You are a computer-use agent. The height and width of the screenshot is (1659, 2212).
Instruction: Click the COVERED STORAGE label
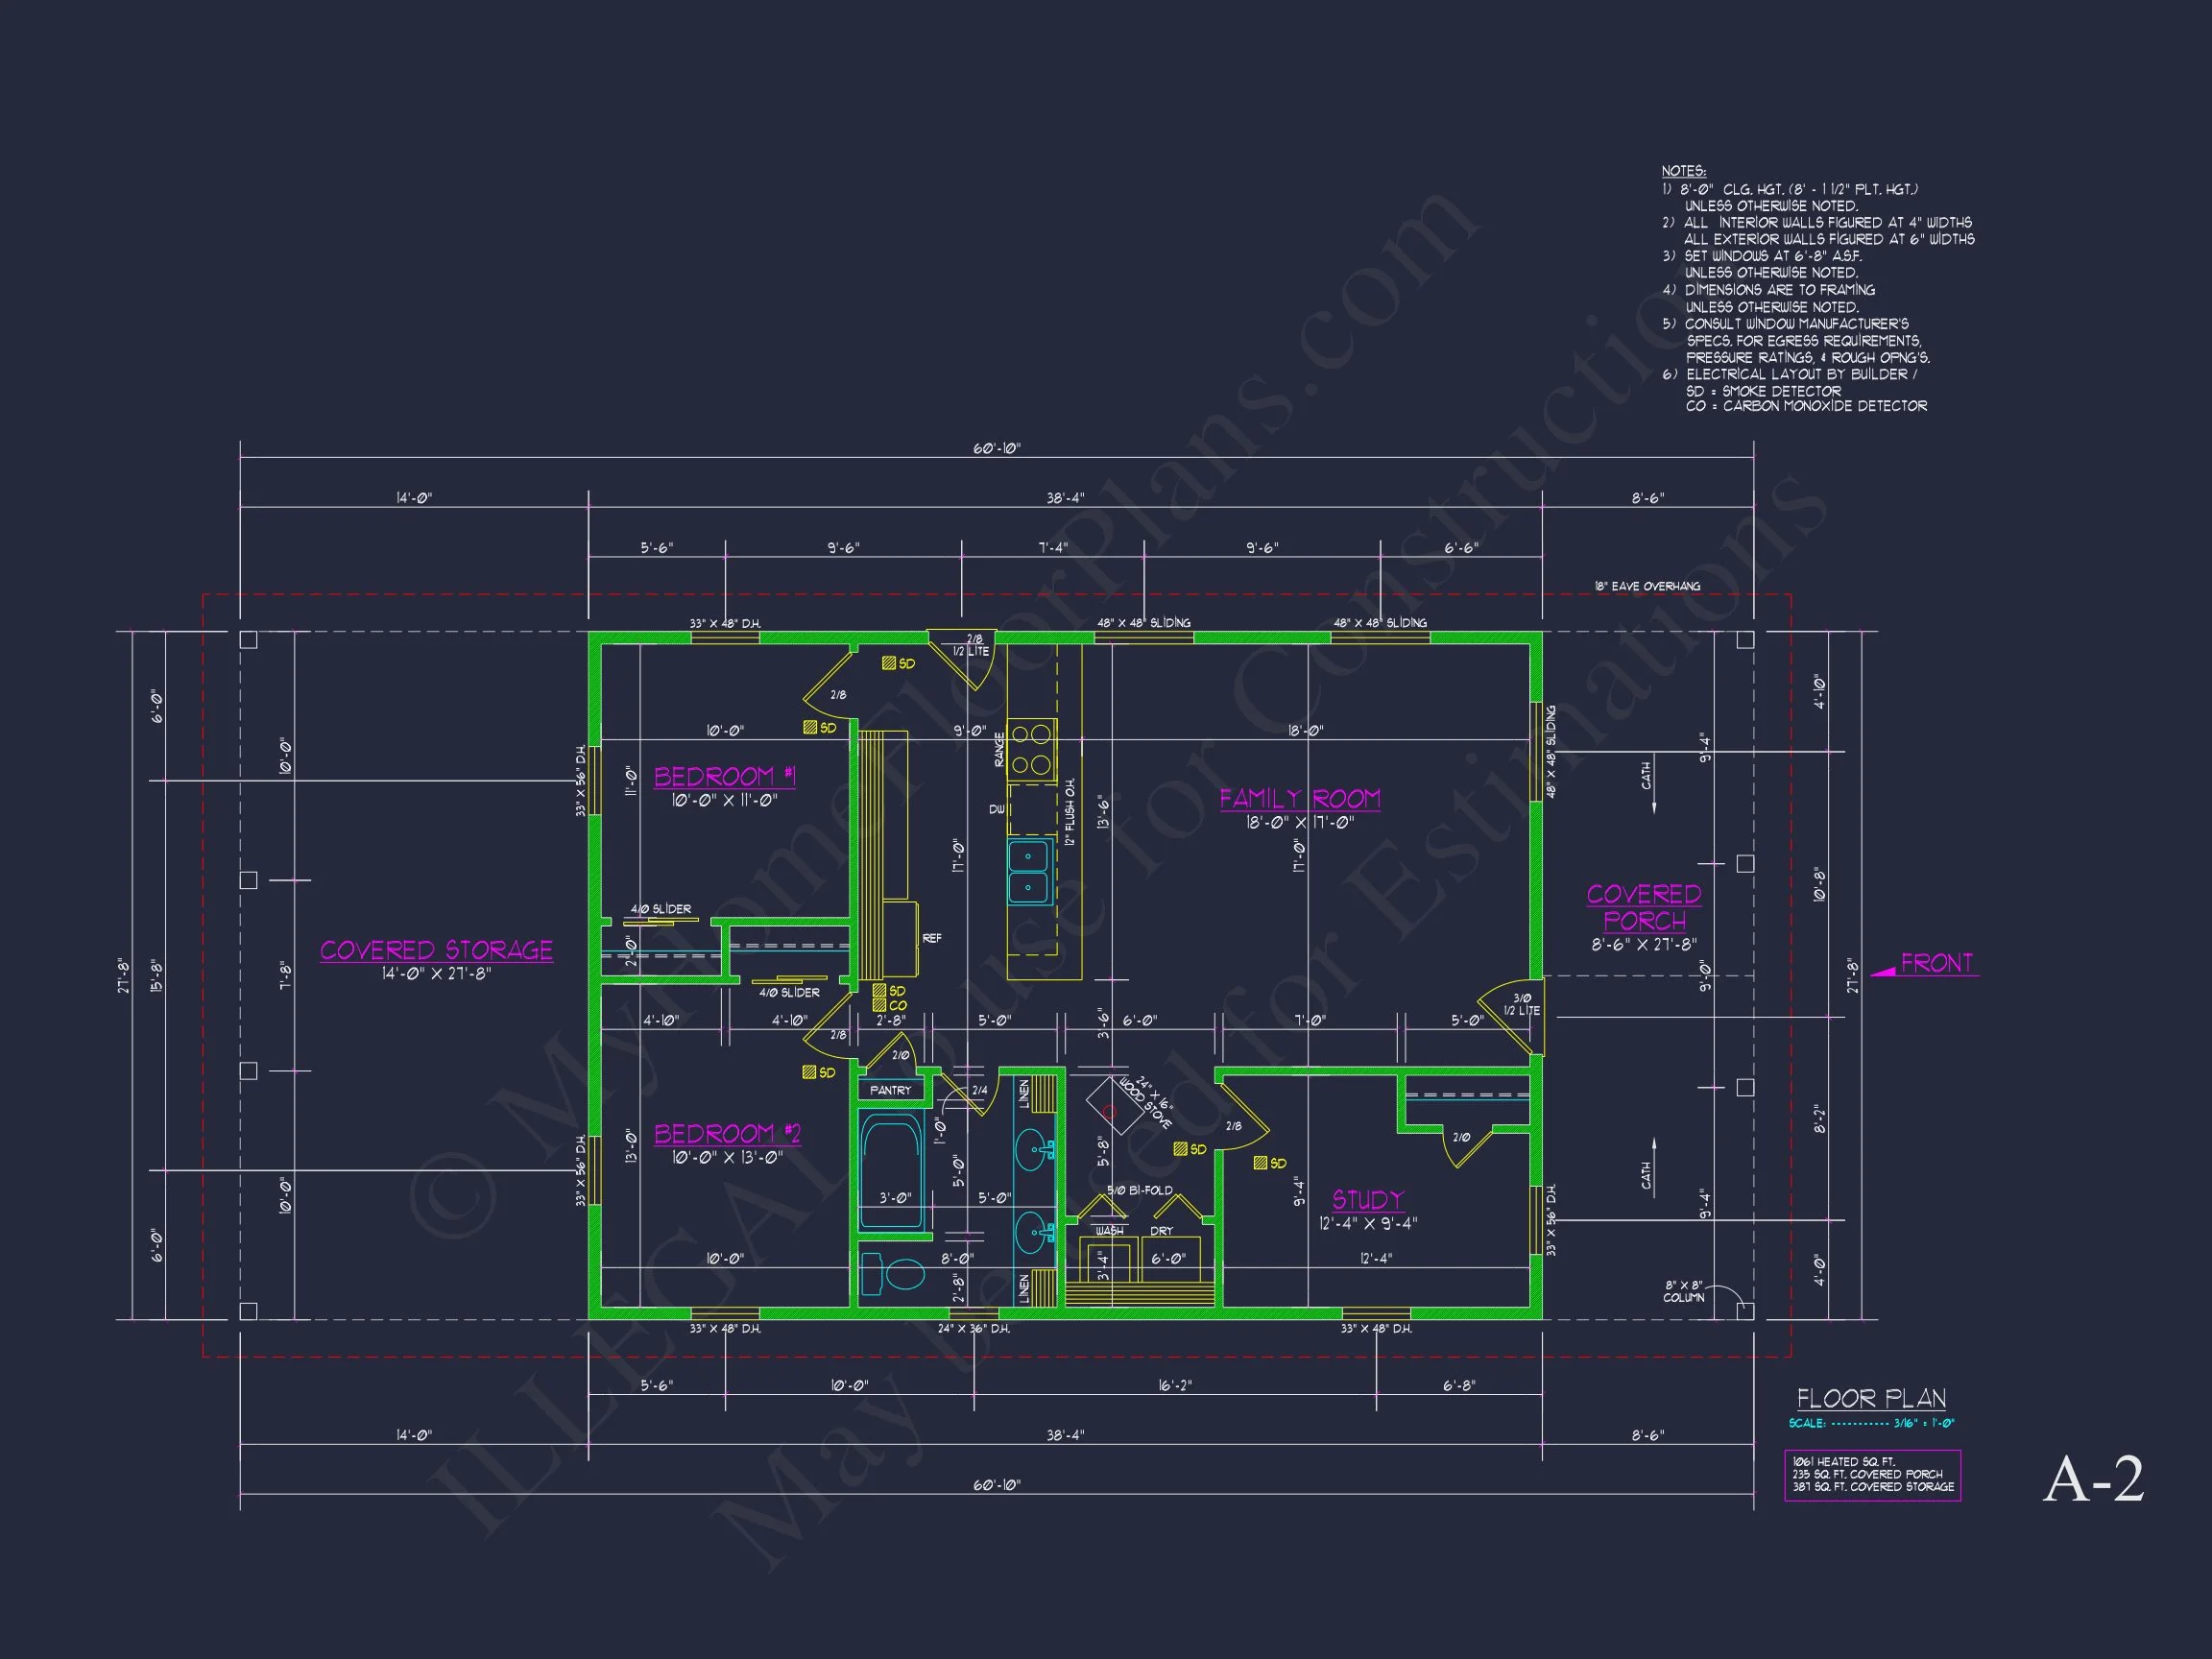tap(436, 950)
